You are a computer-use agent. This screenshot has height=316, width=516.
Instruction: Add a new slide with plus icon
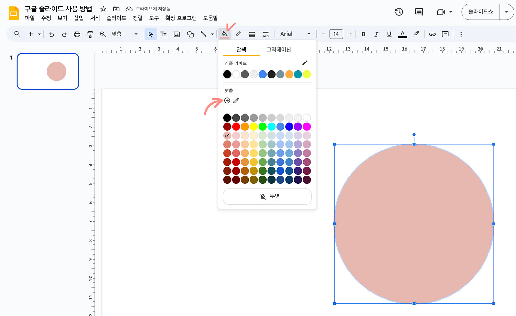pos(31,34)
